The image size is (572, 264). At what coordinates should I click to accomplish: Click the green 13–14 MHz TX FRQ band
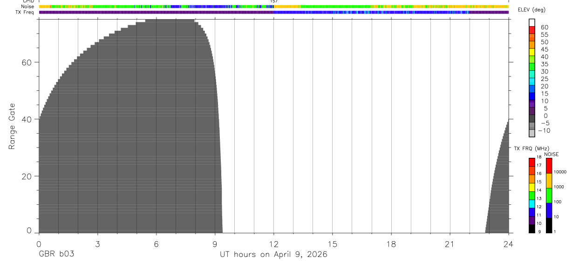pyautogui.click(x=531, y=196)
